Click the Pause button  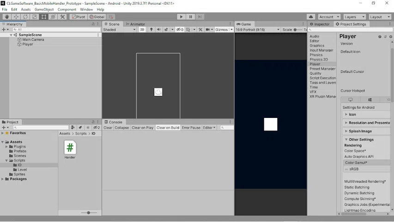[x=190, y=17]
